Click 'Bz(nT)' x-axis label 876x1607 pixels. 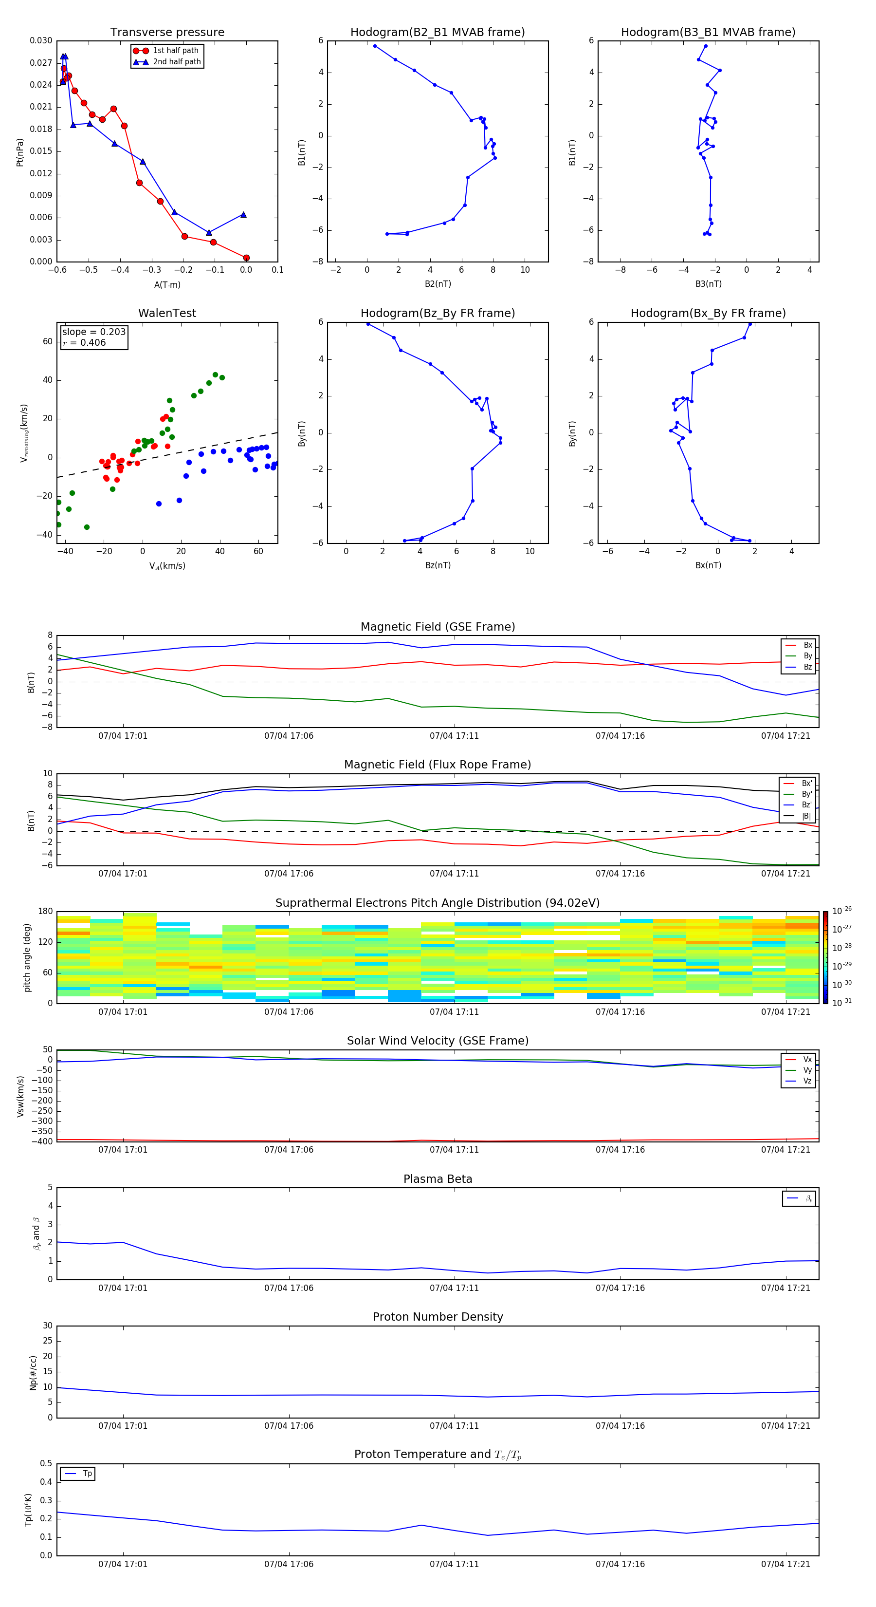pyautogui.click(x=438, y=565)
